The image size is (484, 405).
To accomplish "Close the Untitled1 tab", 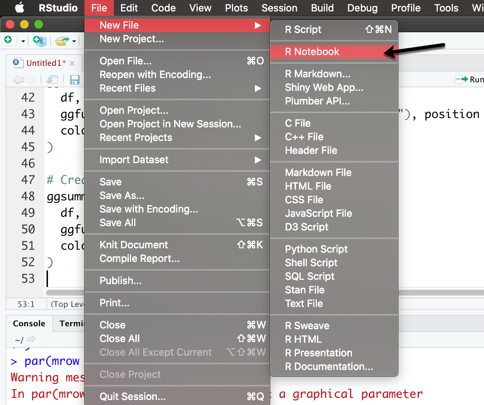I will pyautogui.click(x=72, y=63).
